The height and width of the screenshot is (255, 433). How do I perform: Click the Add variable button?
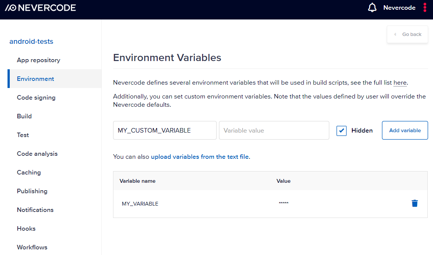tap(405, 130)
